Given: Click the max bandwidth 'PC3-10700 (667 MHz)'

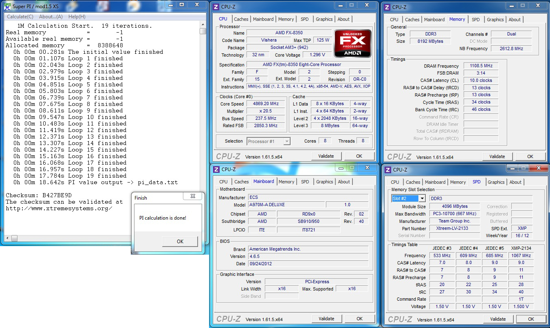Looking at the screenshot, I should [454, 214].
